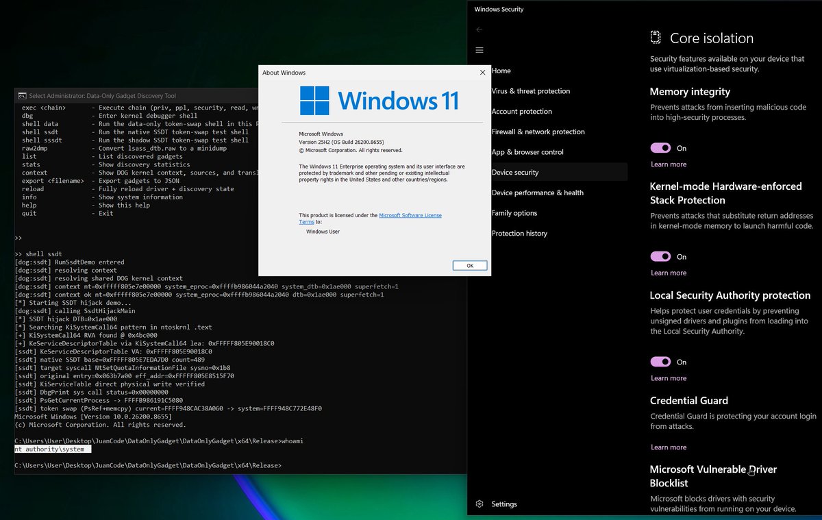The width and height of the screenshot is (822, 520).
Task: Click OK in About Windows dialog
Action: (470, 265)
